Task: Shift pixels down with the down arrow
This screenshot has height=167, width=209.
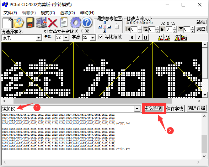Action: click(x=105, y=31)
